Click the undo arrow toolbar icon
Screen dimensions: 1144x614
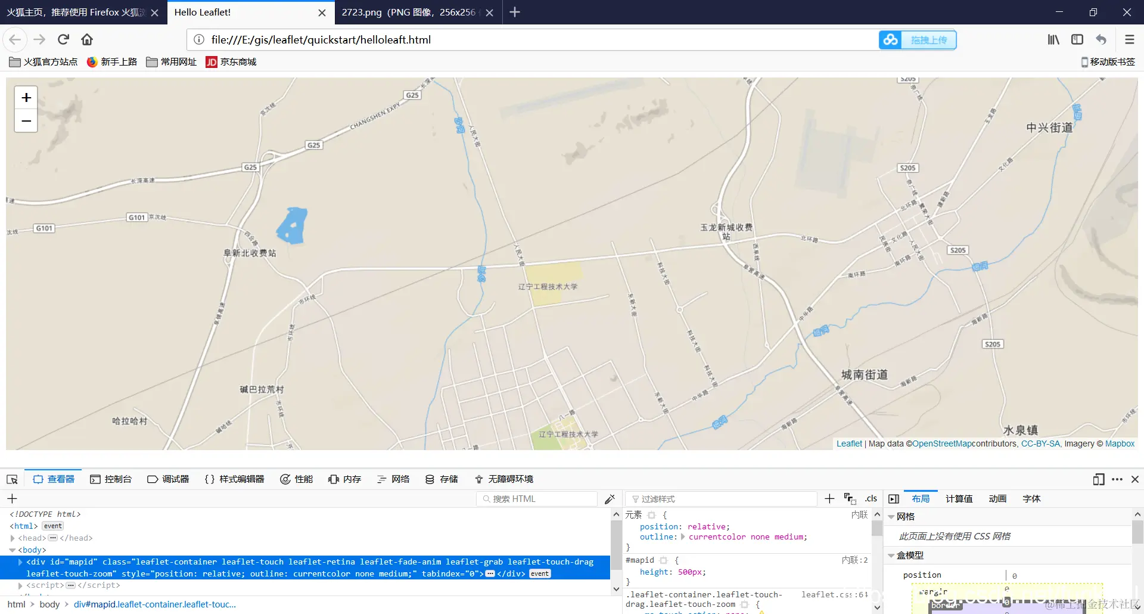coord(1101,39)
